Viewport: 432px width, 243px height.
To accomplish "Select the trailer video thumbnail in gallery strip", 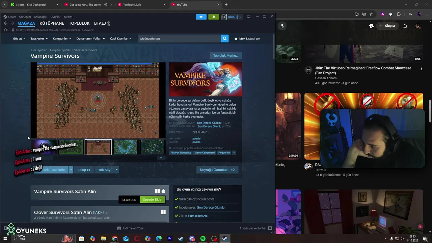I will [44, 147].
